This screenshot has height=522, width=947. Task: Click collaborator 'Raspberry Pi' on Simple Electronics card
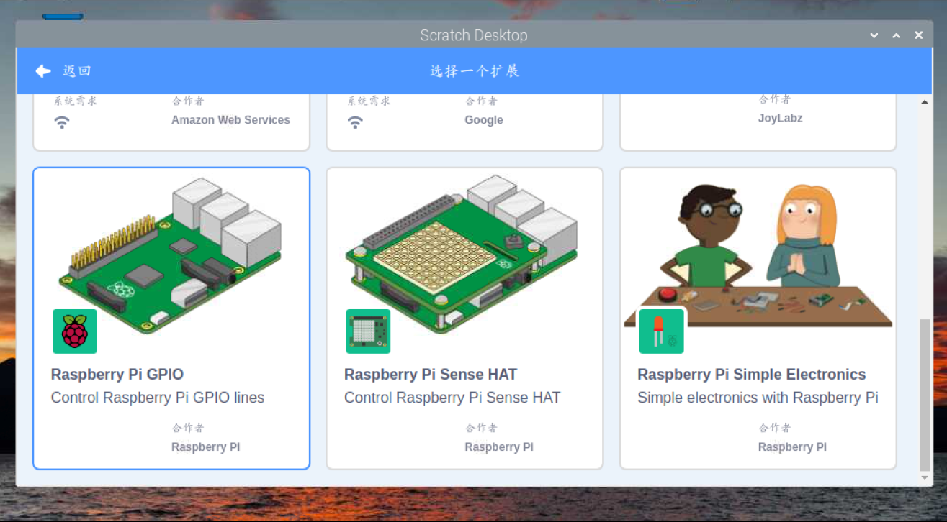click(x=792, y=447)
